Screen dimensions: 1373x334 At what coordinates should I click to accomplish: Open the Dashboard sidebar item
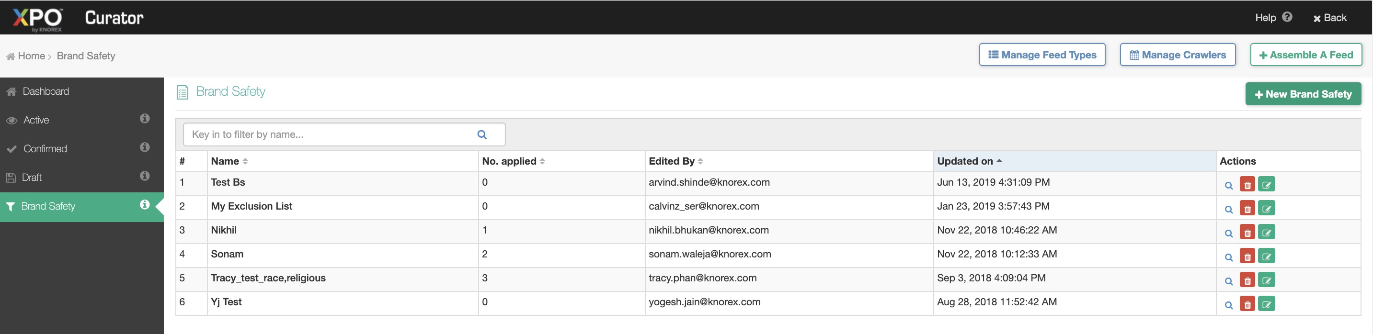tap(46, 91)
